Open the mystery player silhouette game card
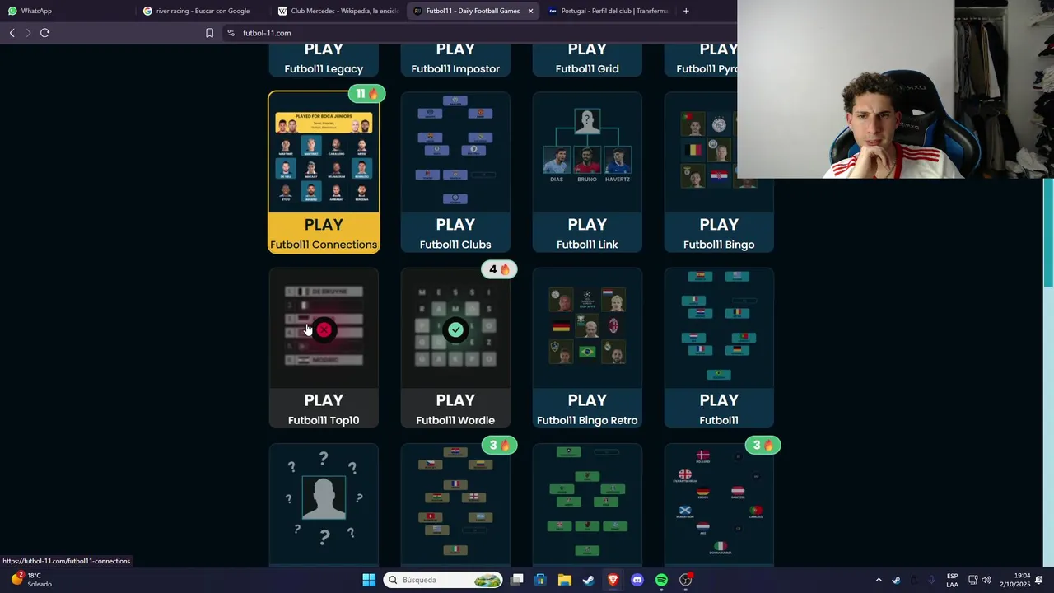 [x=324, y=504]
